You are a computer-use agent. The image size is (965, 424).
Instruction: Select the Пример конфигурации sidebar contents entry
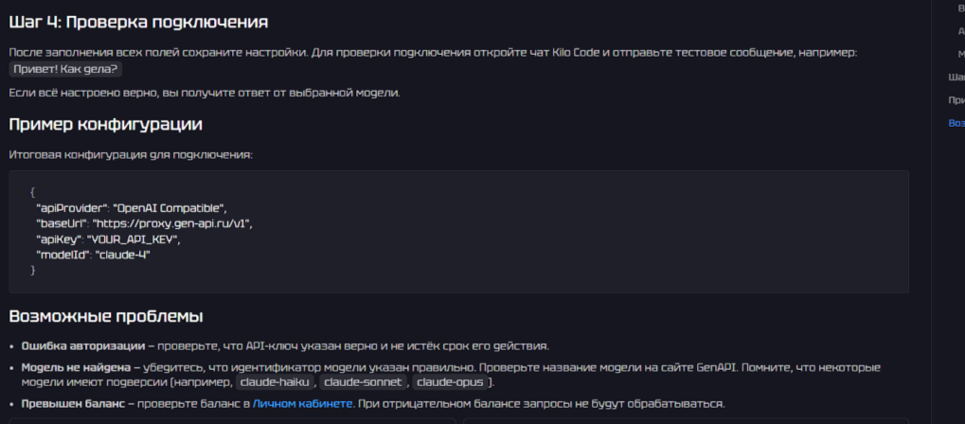point(956,99)
